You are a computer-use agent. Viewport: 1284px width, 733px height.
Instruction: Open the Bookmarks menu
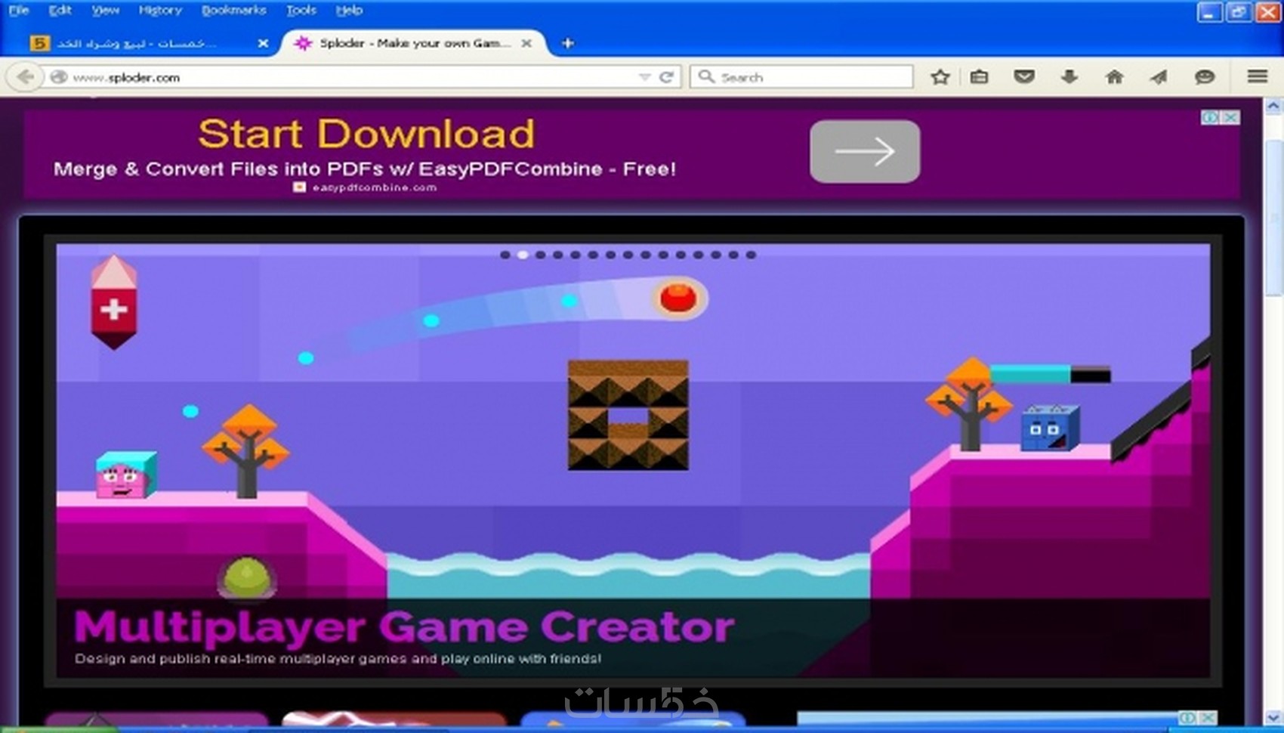[x=233, y=10]
